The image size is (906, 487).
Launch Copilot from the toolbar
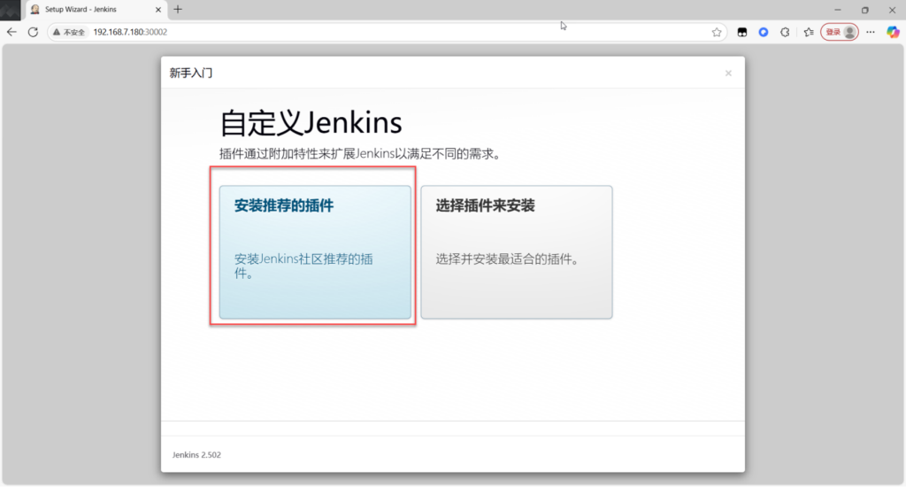coord(893,32)
